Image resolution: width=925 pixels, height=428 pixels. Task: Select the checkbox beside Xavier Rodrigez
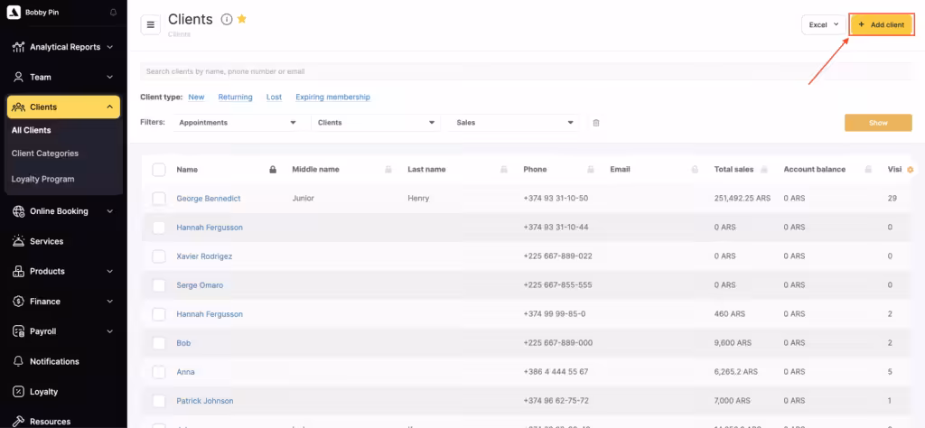[x=159, y=256]
